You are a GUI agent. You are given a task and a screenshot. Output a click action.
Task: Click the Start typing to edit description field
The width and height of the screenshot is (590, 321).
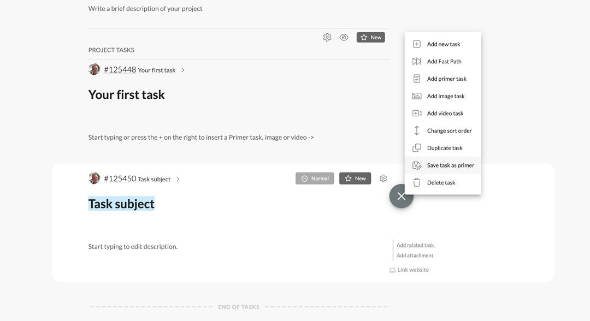pyautogui.click(x=133, y=247)
